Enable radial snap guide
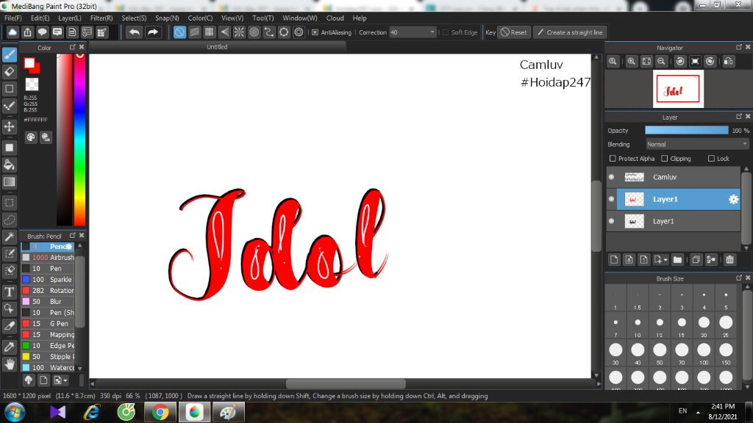This screenshot has height=423, width=753. pyautogui.click(x=239, y=32)
